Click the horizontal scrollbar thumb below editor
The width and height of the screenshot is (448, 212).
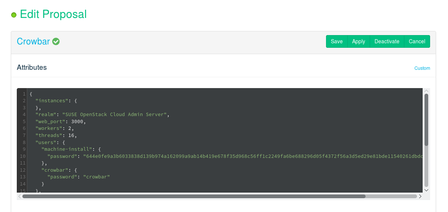tap(194, 196)
